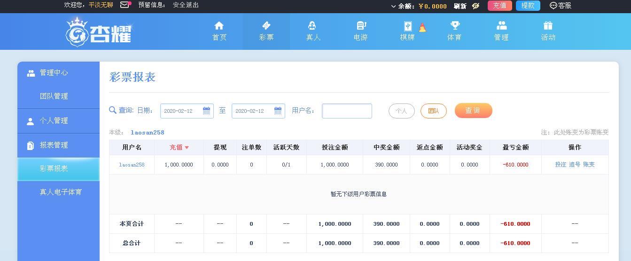631x261 pixels.
Task: Expand the balance dropdown chevron
Action: point(393,6)
